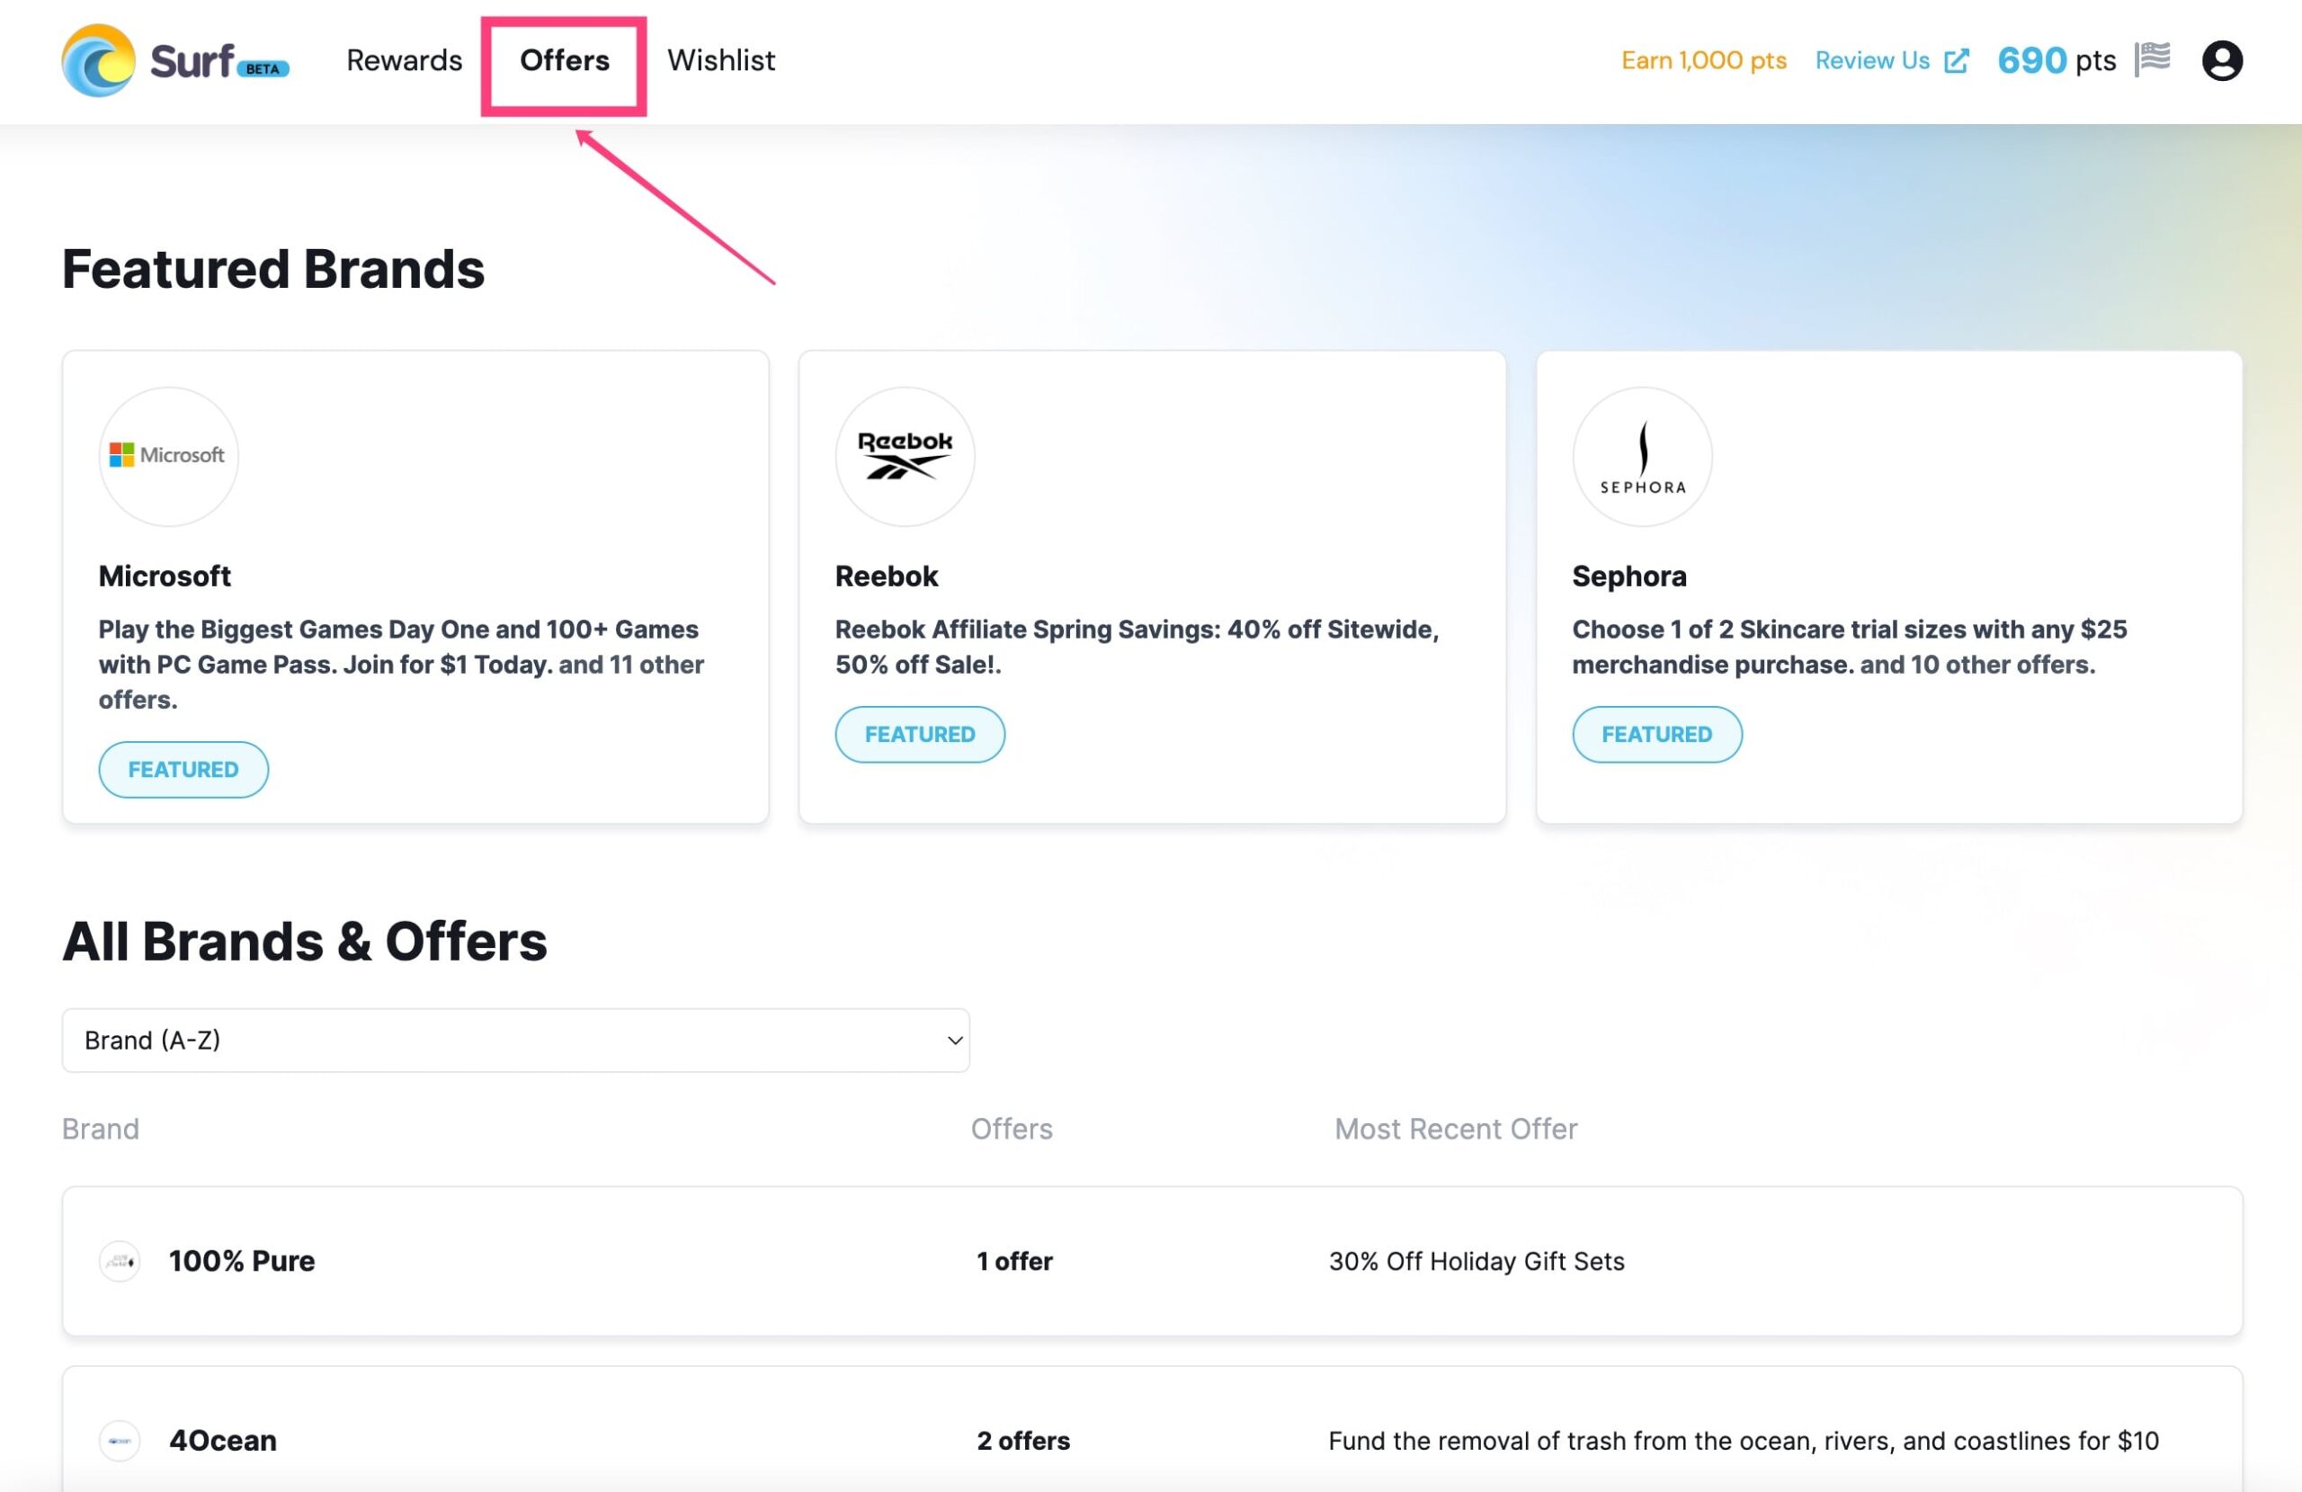The height and width of the screenshot is (1492, 2302).
Task: Open the Microsoft brand logo
Action: (x=168, y=456)
